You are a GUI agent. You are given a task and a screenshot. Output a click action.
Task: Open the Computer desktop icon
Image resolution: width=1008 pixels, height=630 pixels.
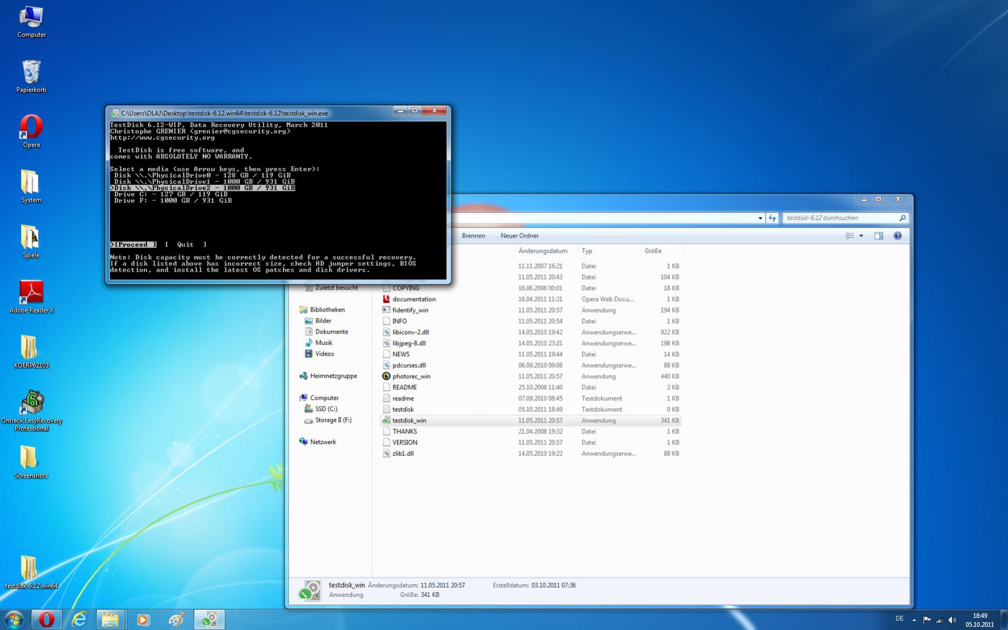[x=32, y=22]
